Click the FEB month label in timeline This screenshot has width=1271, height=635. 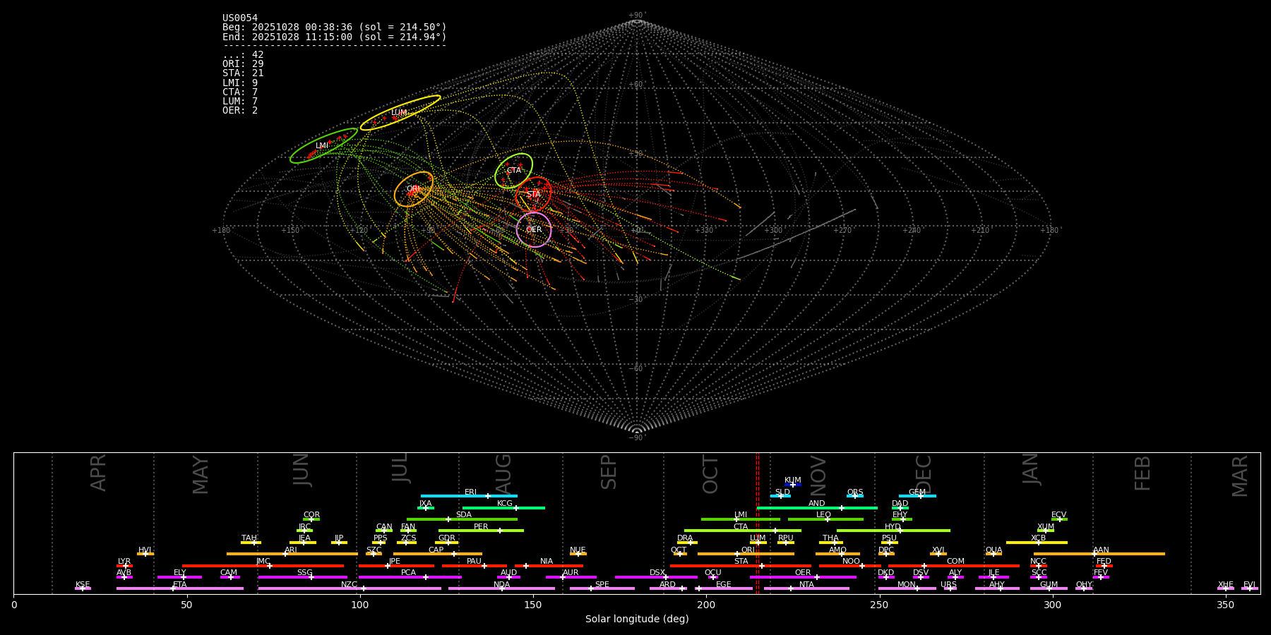tap(1142, 473)
